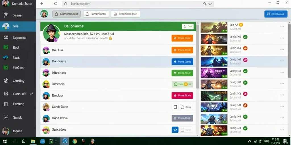Open File Explorer from the taskbar
The width and height of the screenshot is (291, 145).
click(x=33, y=141)
